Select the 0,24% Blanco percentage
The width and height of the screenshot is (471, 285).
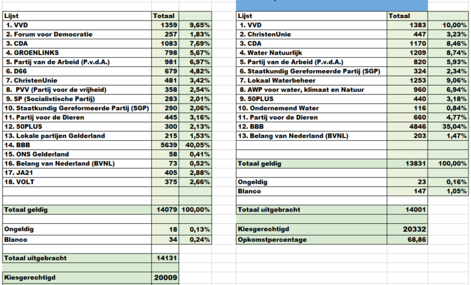(195, 240)
